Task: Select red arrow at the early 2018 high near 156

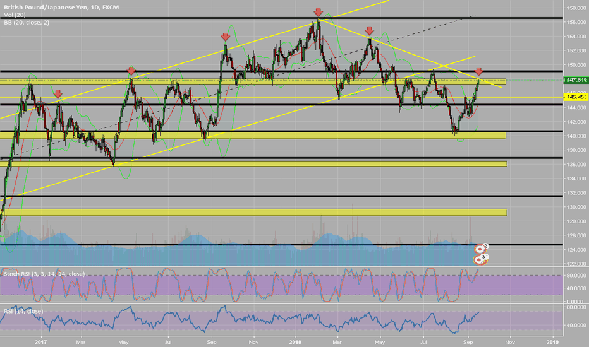Action: coord(318,13)
